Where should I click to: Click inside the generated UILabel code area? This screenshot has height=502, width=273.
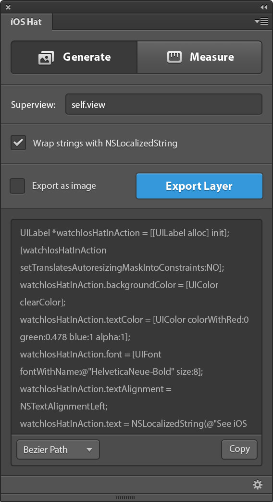(136, 327)
